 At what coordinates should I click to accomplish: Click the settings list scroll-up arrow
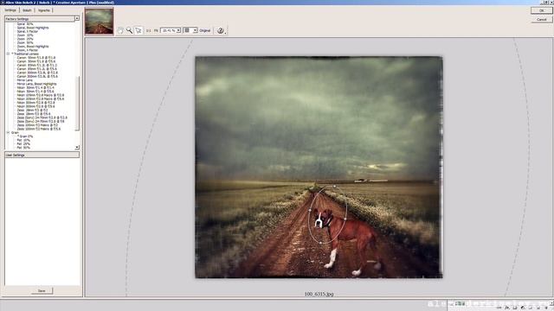point(77,18)
